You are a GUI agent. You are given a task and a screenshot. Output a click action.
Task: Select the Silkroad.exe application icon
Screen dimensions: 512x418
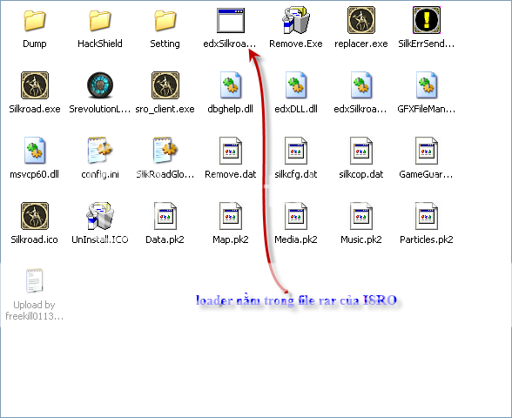pos(35,85)
